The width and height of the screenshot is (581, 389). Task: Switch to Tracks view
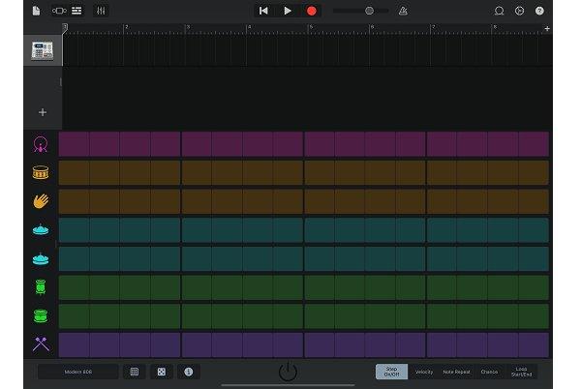tap(76, 11)
